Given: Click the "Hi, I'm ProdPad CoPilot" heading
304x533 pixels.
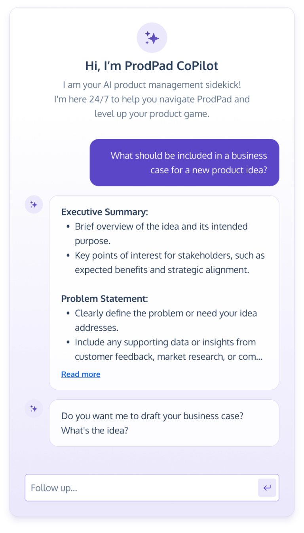Looking at the screenshot, I should pyautogui.click(x=152, y=66).
